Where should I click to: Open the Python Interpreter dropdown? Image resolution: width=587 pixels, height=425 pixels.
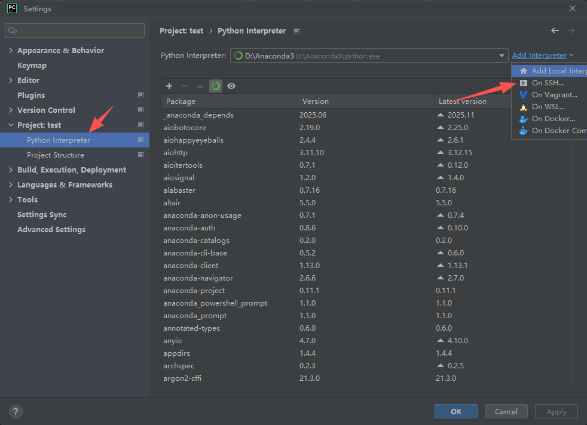pos(502,56)
